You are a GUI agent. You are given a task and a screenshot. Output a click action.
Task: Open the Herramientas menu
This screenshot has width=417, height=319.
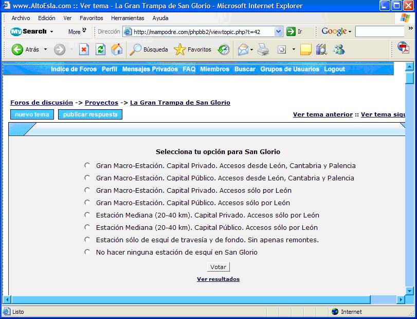[x=128, y=18]
